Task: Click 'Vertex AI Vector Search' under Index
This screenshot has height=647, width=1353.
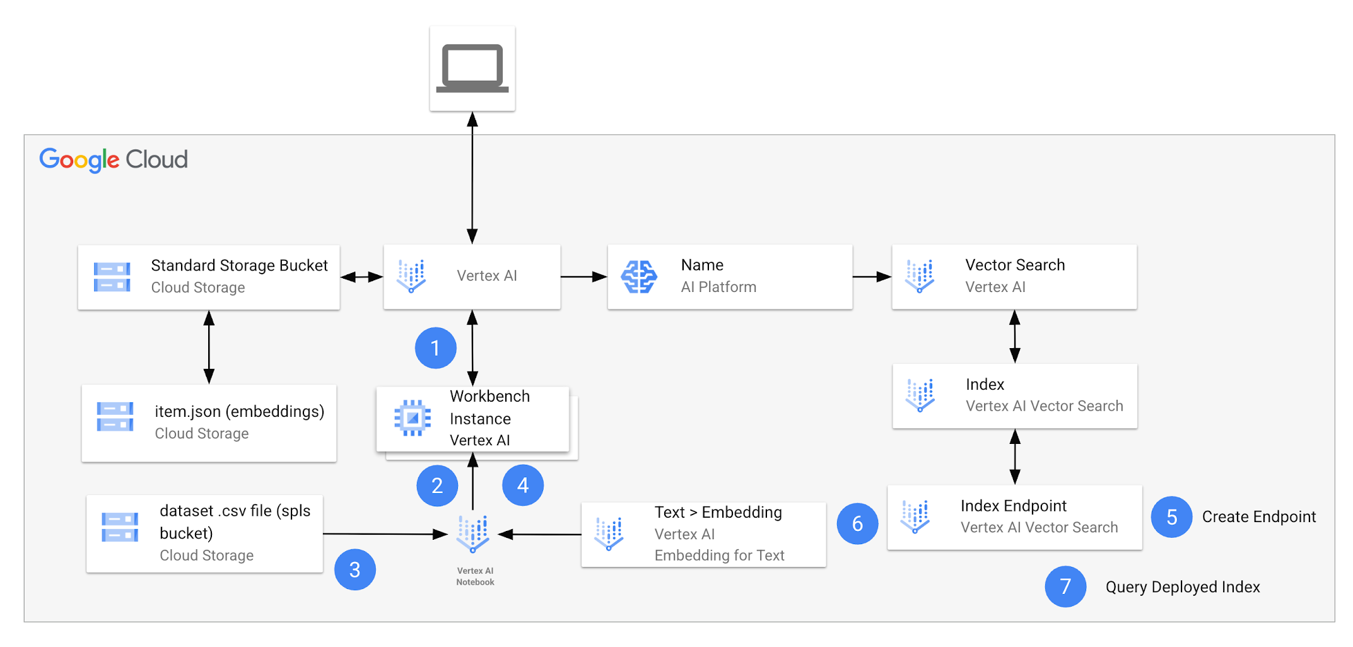Action: (x=1045, y=406)
